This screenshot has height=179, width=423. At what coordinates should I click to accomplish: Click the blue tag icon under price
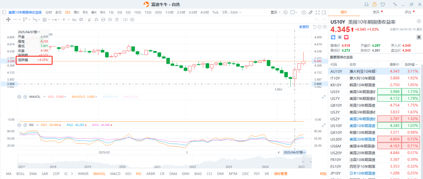point(333,37)
